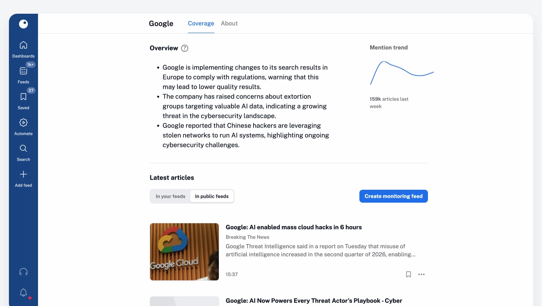Open the Dashboards home icon

click(x=23, y=45)
